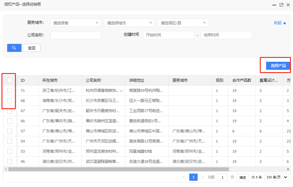Toggle the select-all header checkbox

pyautogui.click(x=10, y=80)
